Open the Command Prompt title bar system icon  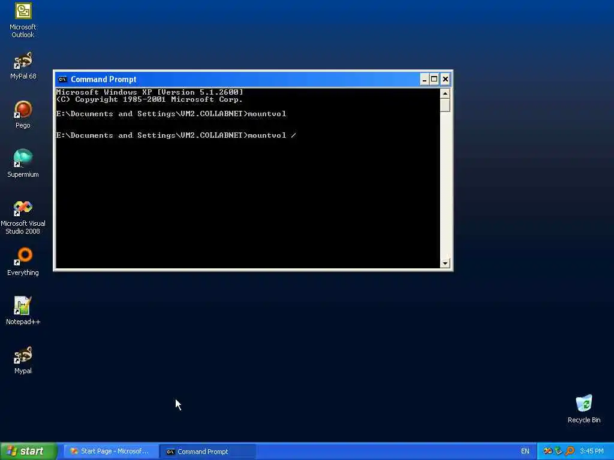coord(62,80)
